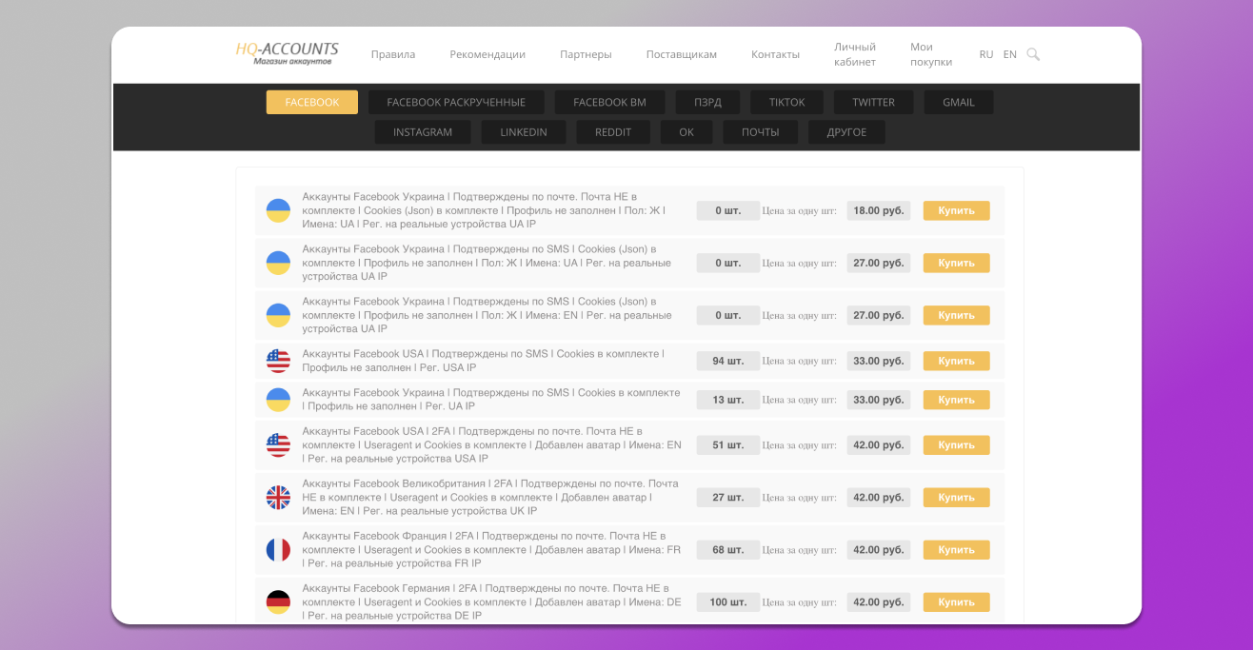Click the USA flag in the 94 шт. row
1253x650 pixels.
tap(278, 361)
